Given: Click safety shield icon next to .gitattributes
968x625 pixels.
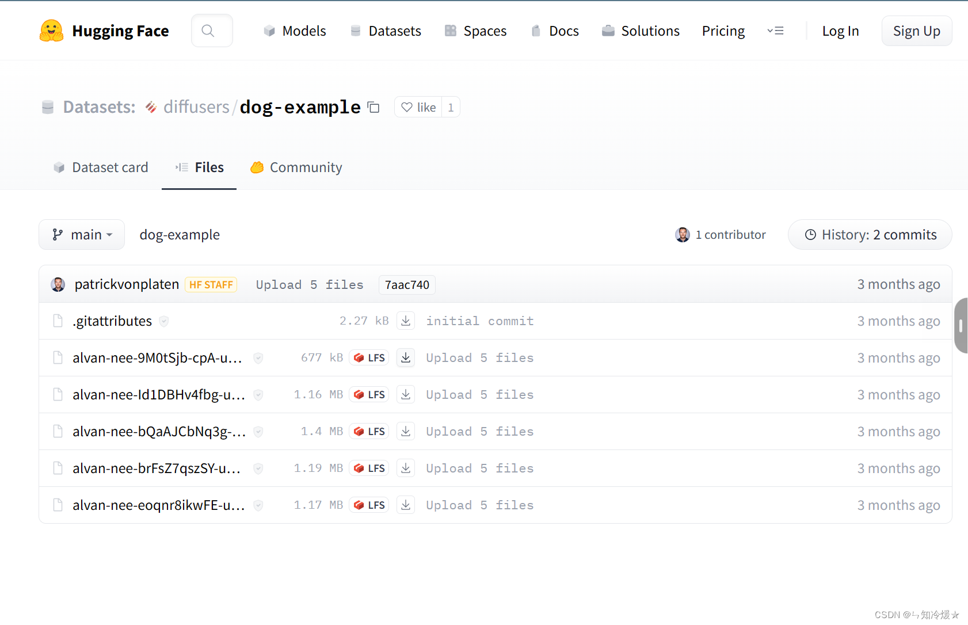Looking at the screenshot, I should pyautogui.click(x=164, y=321).
